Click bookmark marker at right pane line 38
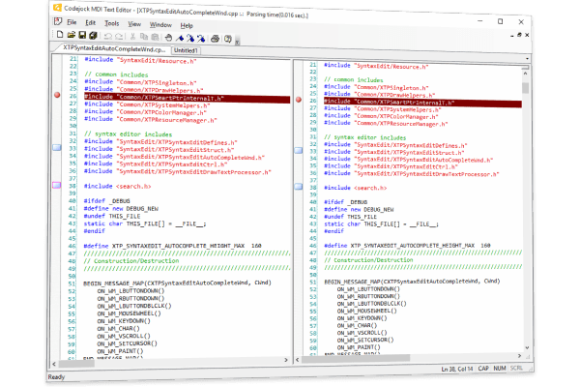580x387 pixels. (299, 187)
